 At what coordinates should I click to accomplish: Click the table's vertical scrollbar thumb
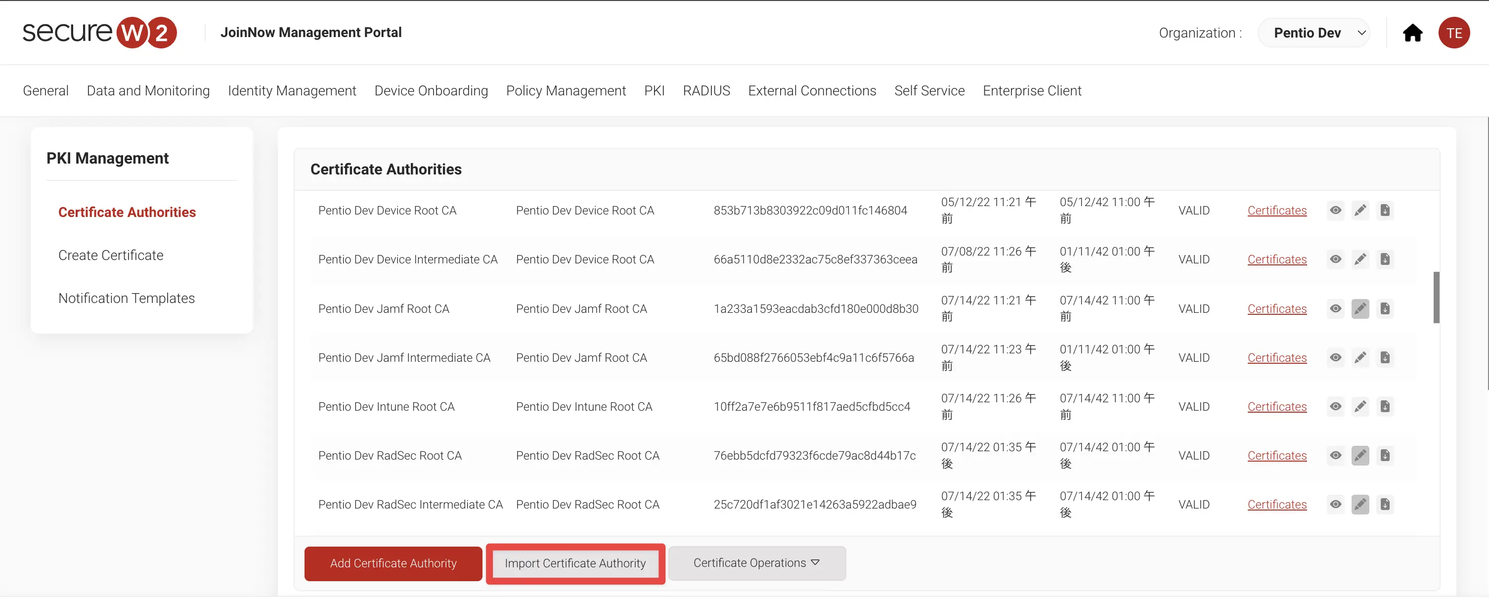[x=1436, y=298]
